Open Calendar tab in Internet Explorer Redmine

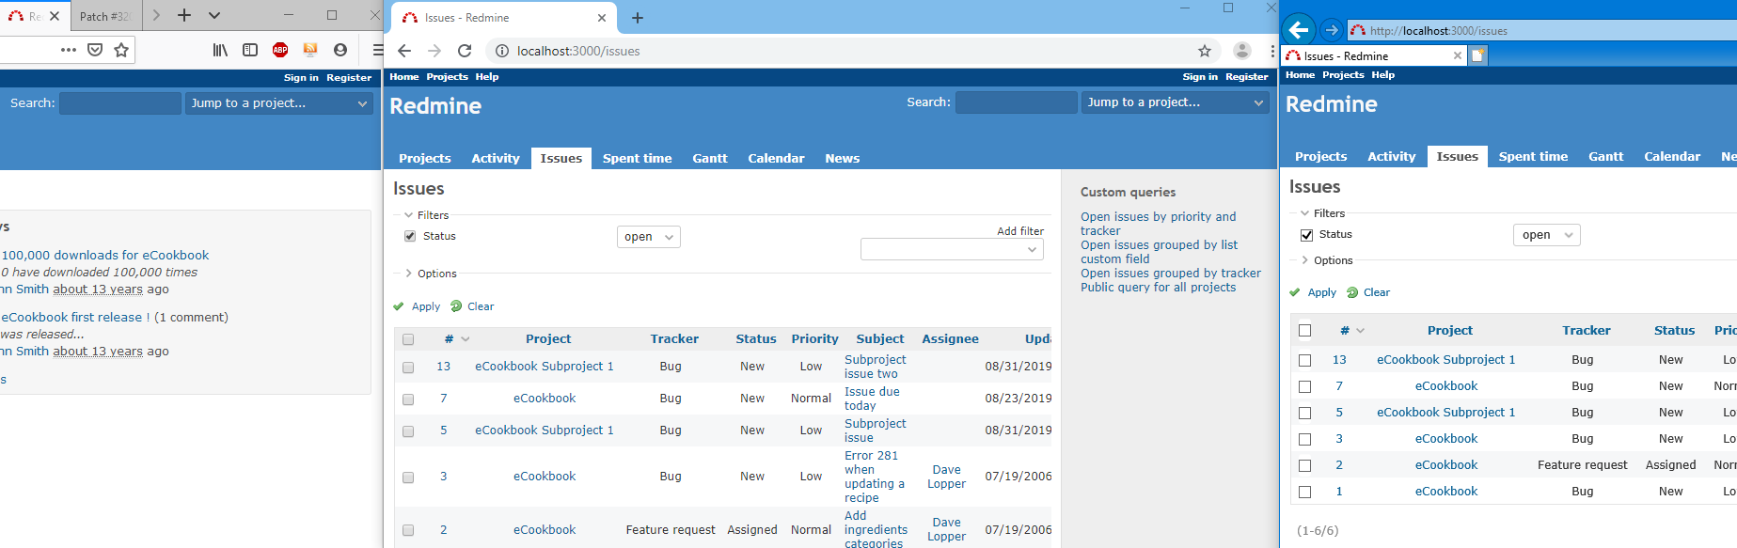click(x=1672, y=156)
